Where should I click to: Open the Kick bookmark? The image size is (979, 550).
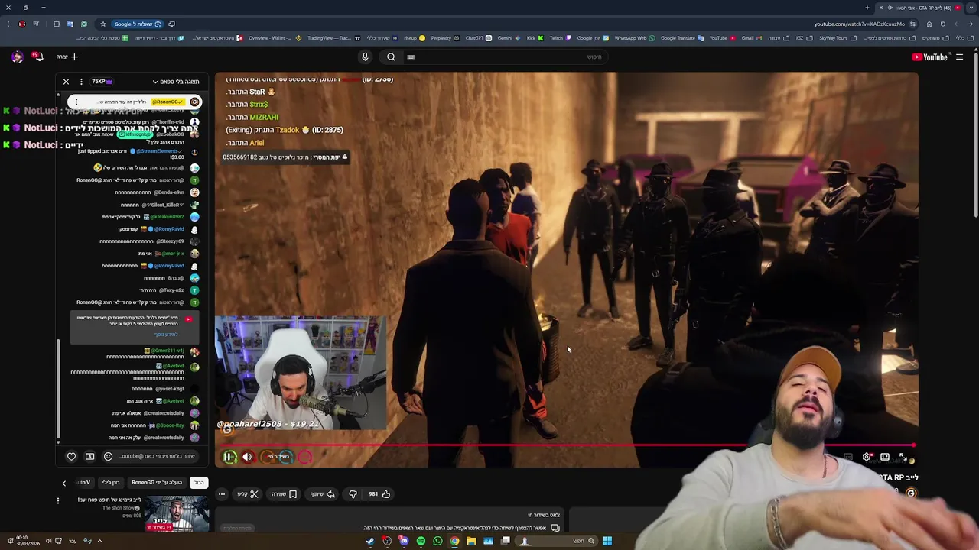(534, 38)
